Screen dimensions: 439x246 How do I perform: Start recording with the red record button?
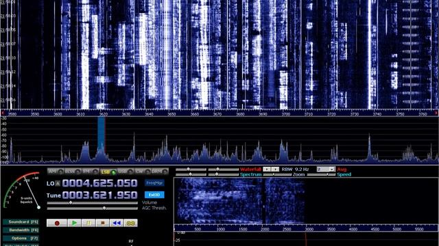(57, 223)
